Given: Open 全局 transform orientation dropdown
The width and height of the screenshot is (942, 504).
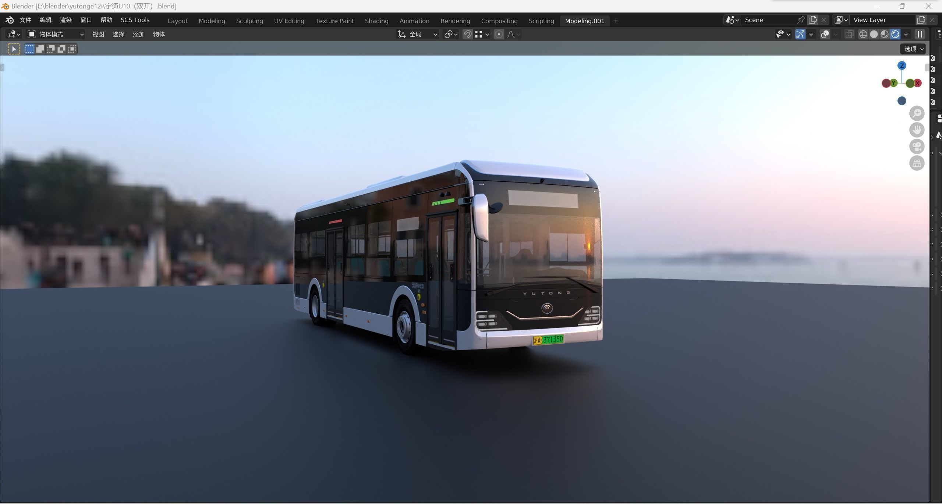Looking at the screenshot, I should point(418,34).
